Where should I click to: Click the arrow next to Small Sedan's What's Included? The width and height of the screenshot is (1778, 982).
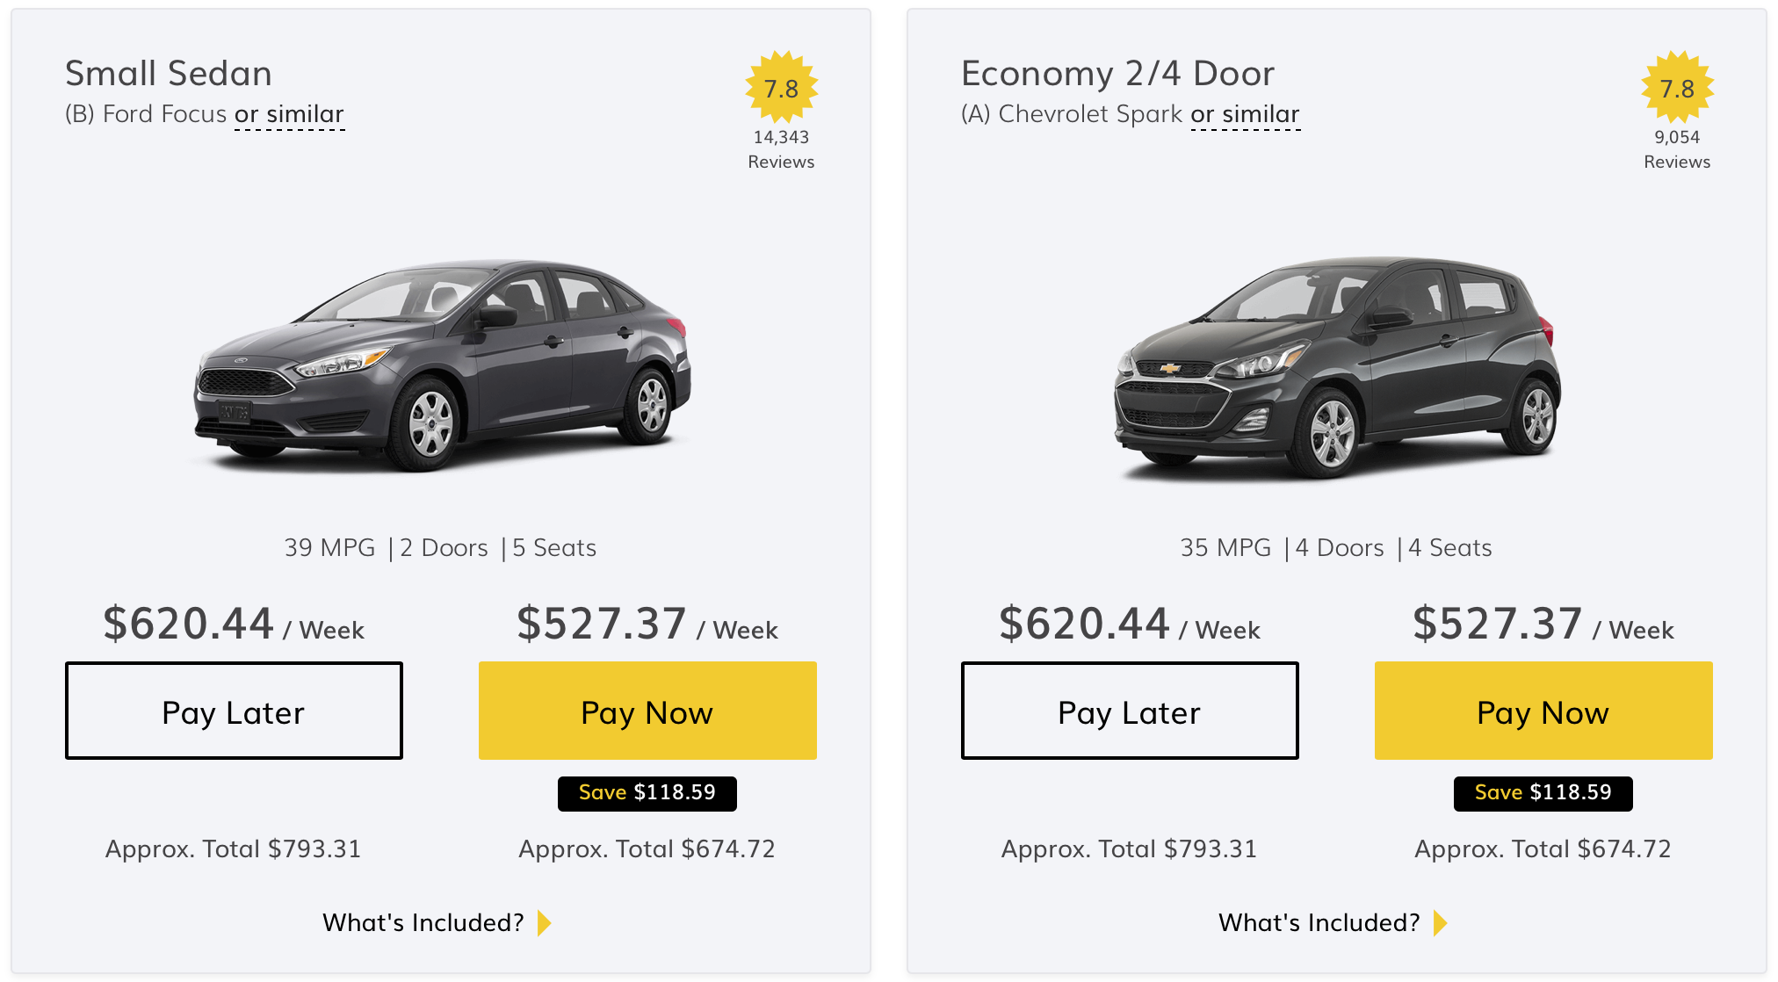pyautogui.click(x=545, y=922)
